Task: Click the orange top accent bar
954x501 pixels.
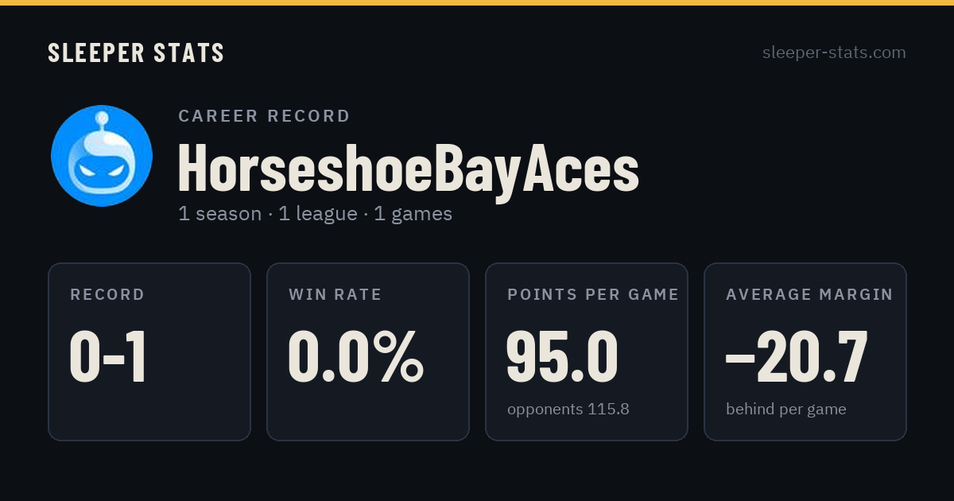Action: tap(477, 2)
